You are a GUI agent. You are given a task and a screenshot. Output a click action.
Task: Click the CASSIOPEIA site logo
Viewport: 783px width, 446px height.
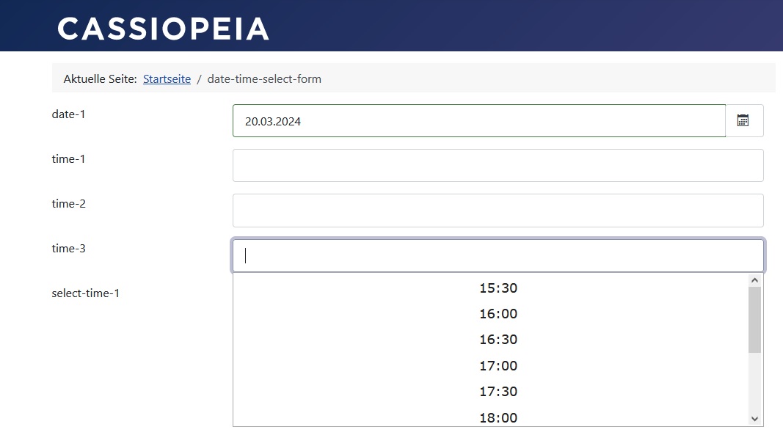tap(164, 29)
